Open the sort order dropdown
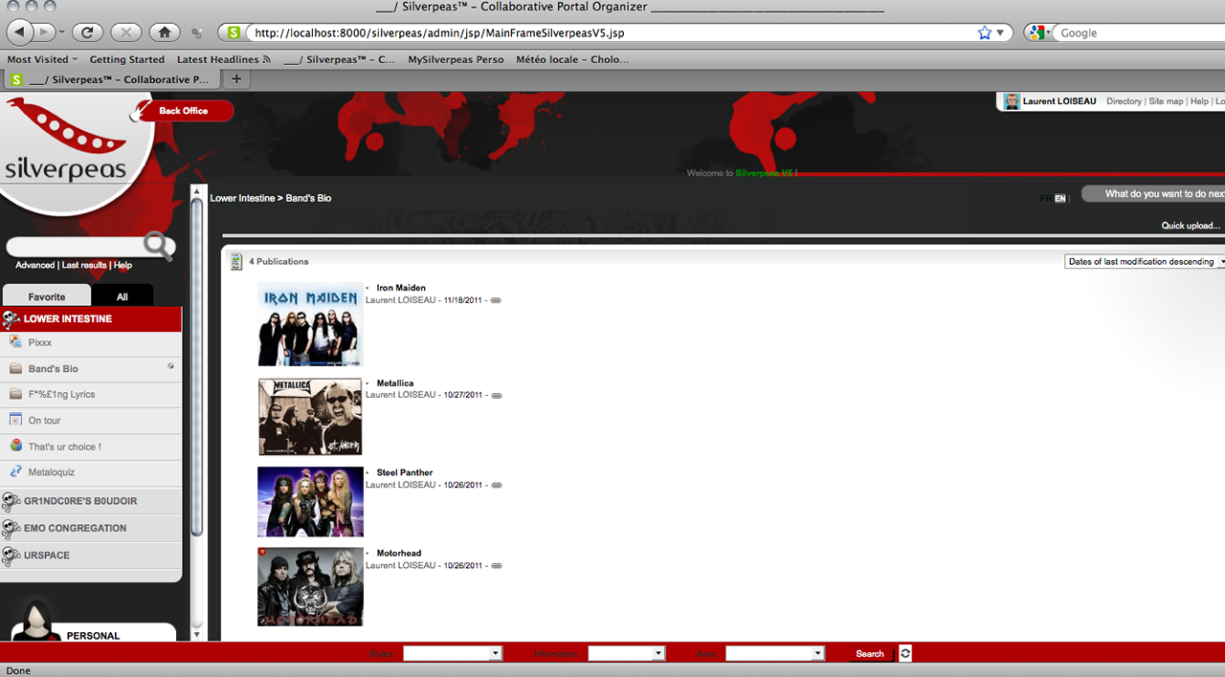The height and width of the screenshot is (677, 1225). pyautogui.click(x=1145, y=262)
